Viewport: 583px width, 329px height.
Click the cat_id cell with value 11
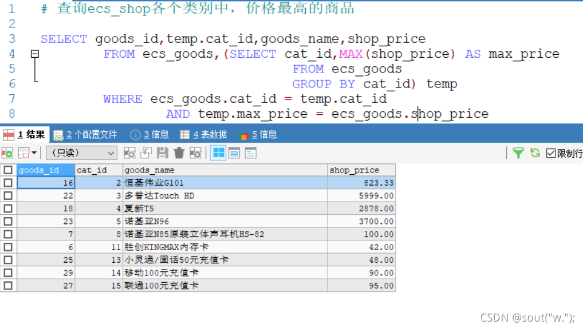pos(99,247)
